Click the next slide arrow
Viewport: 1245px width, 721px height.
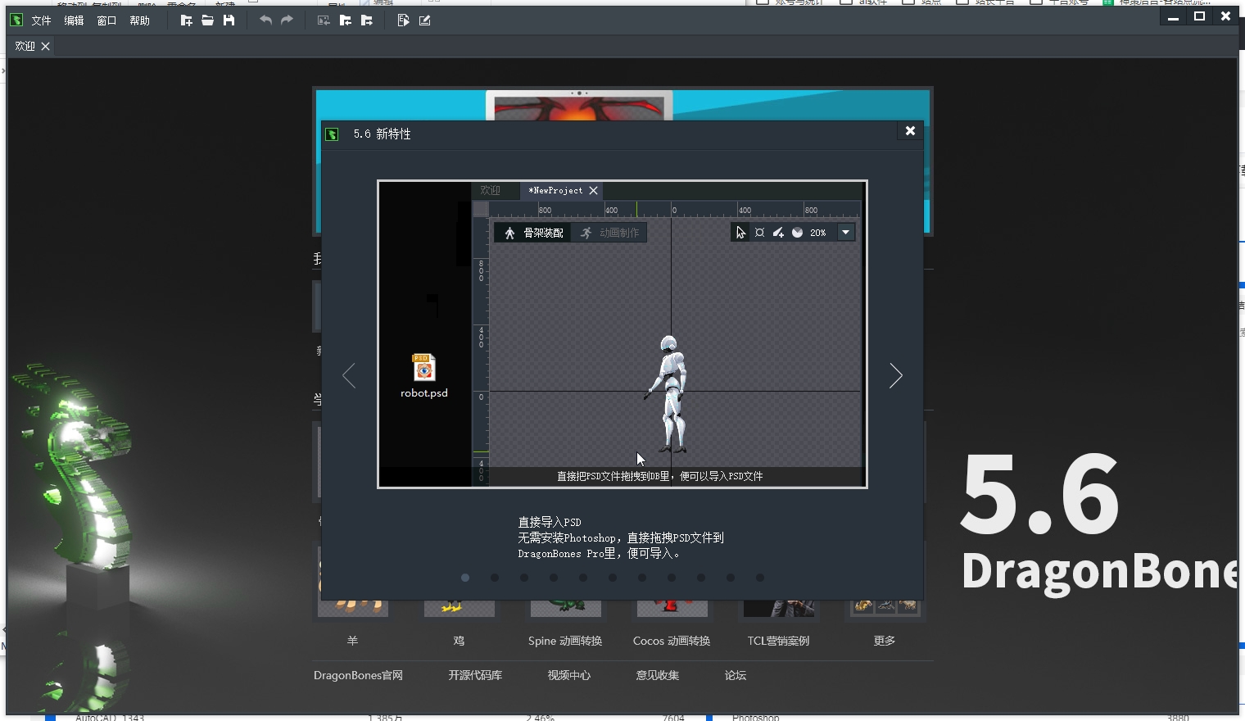pos(895,375)
